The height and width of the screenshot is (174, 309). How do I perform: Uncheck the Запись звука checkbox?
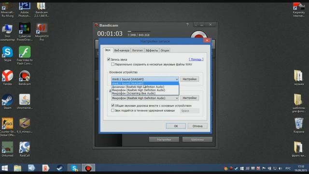click(x=108, y=59)
